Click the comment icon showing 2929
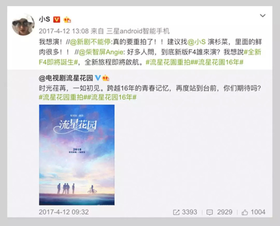 click(210, 212)
